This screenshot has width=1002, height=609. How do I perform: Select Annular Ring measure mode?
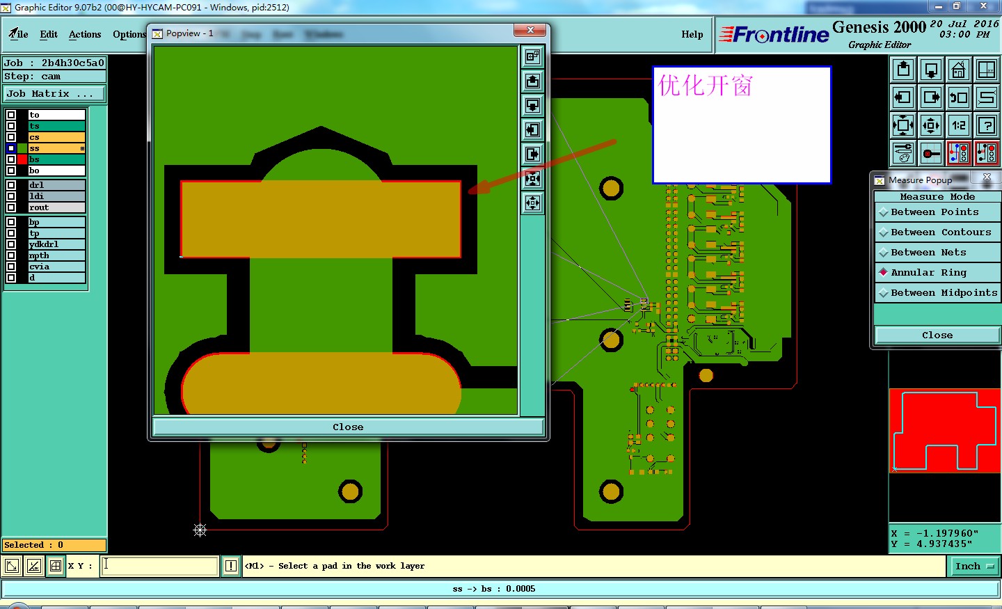[x=937, y=273]
